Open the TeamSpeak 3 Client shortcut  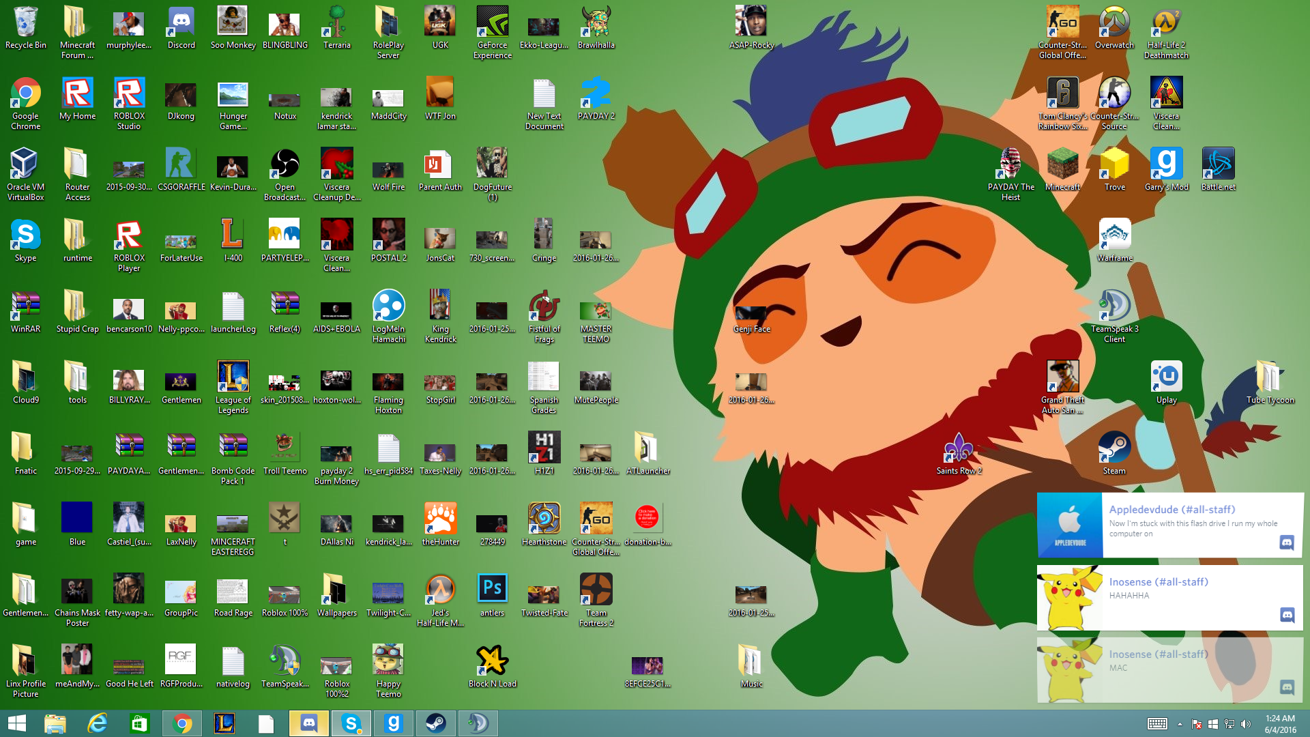1114,317
